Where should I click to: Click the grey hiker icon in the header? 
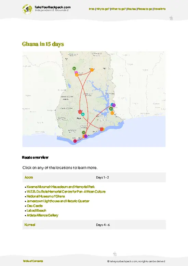(x=171, y=18)
